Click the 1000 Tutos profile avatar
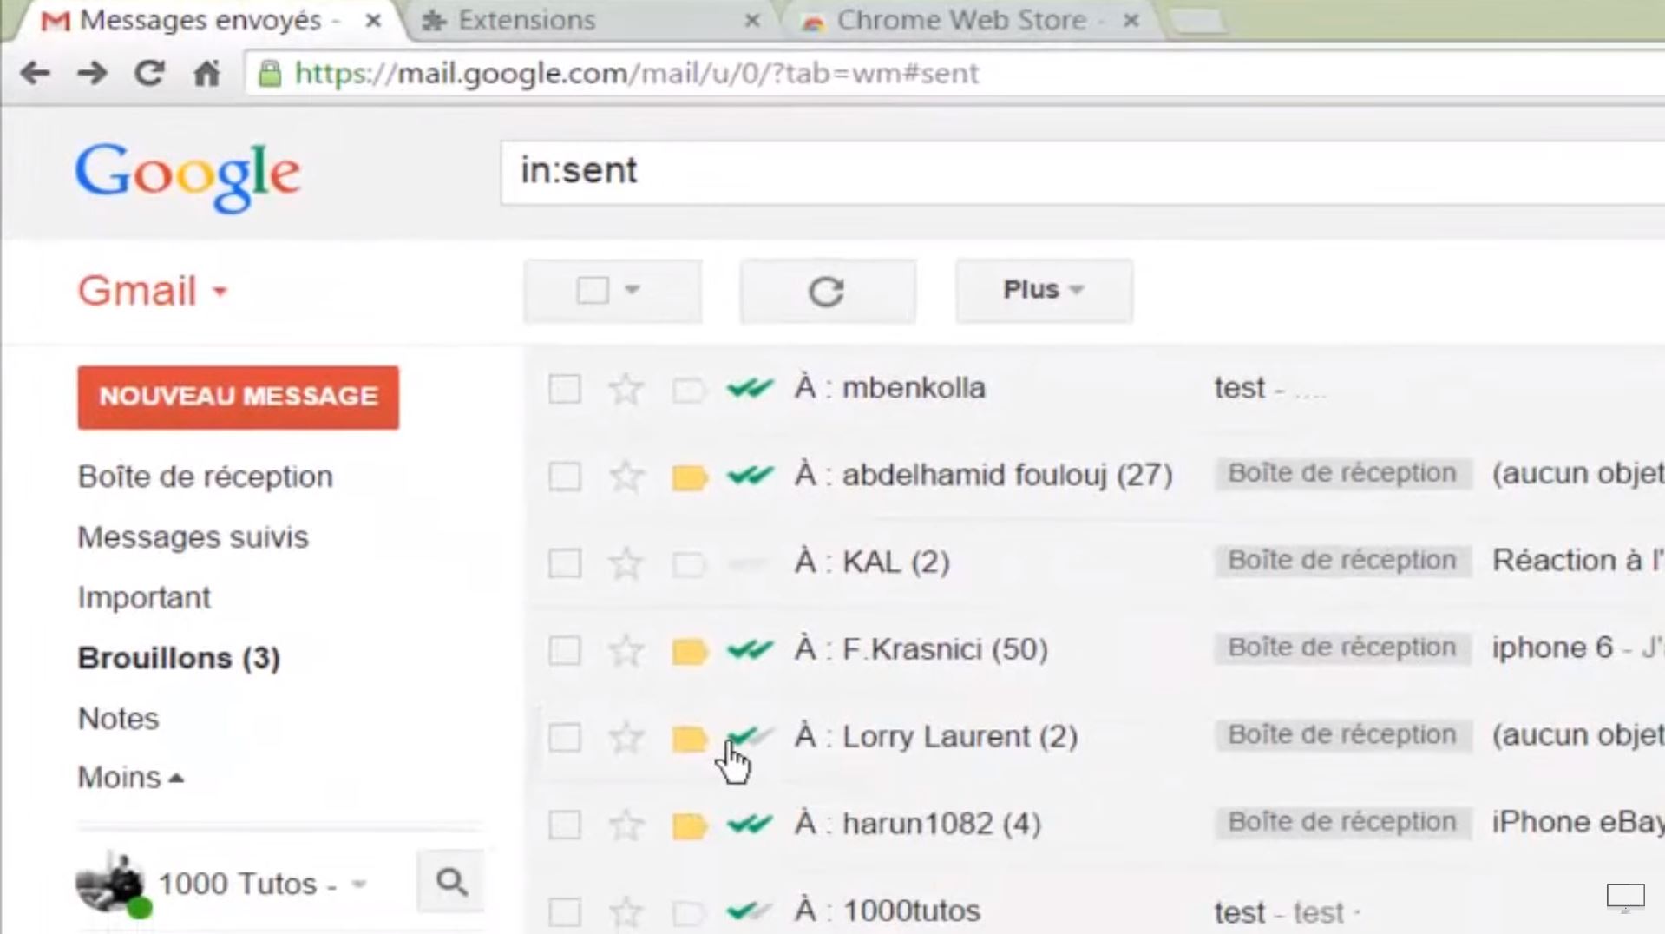This screenshot has height=934, width=1665. [110, 883]
